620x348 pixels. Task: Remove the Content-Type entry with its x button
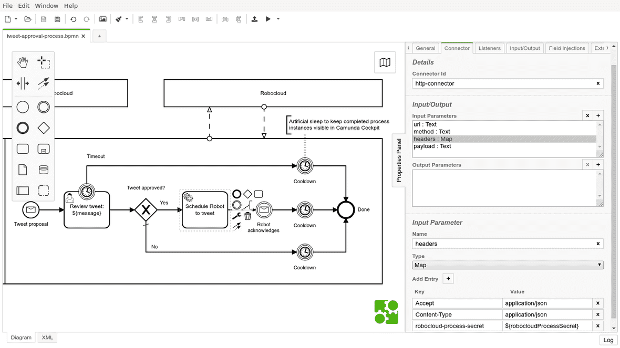pos(598,314)
